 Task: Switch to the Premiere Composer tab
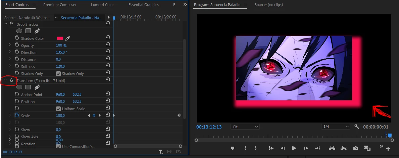(x=60, y=5)
